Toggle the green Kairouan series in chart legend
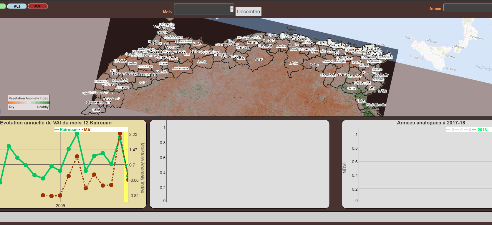The height and width of the screenshot is (225, 492). click(x=66, y=130)
